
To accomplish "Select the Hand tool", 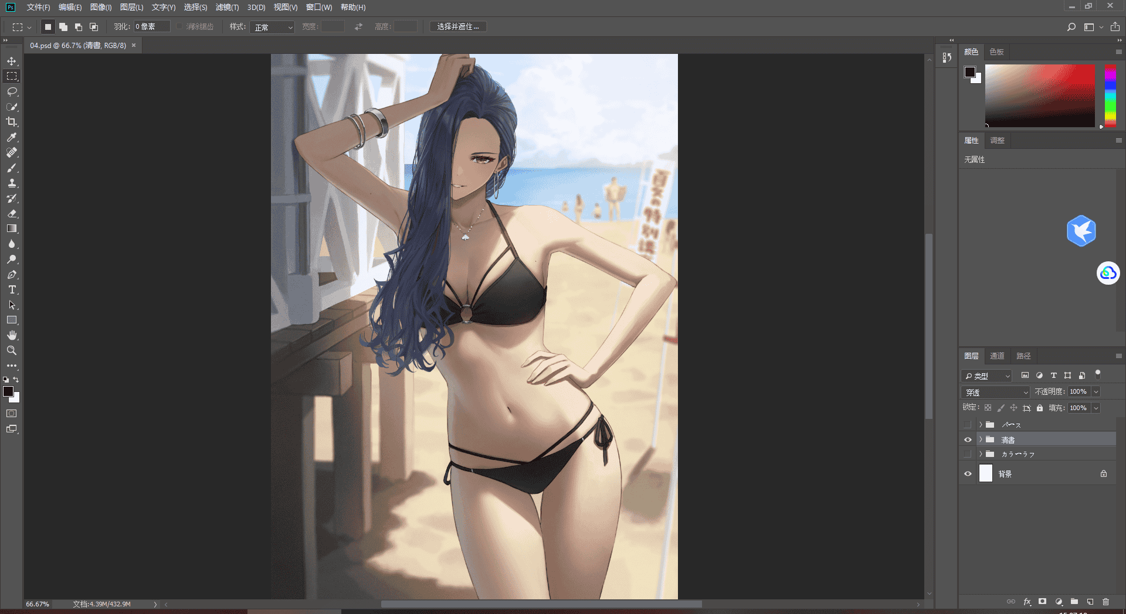I will point(12,335).
